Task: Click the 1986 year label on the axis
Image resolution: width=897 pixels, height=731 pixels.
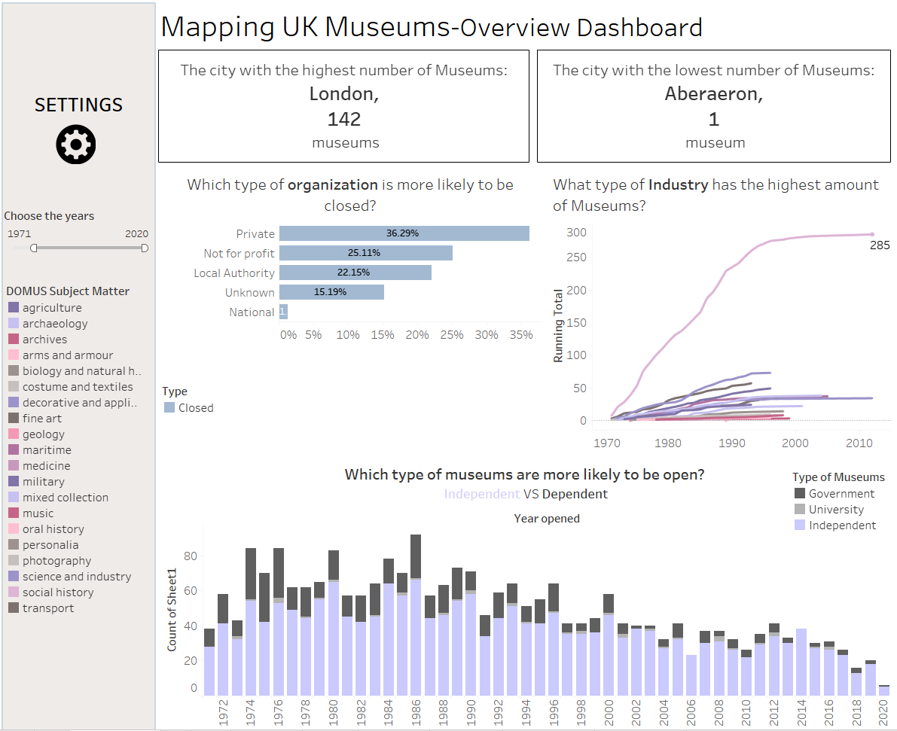Action: coord(416,712)
